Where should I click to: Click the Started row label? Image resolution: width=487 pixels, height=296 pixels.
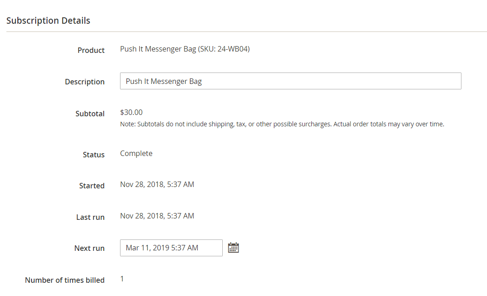[x=92, y=186]
